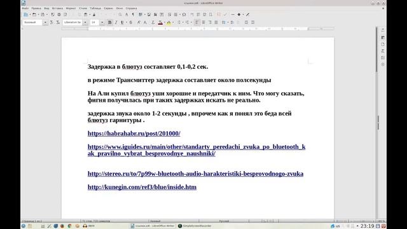Expand the font size dropdown
Screen dimensions: 407x229
[102, 22]
